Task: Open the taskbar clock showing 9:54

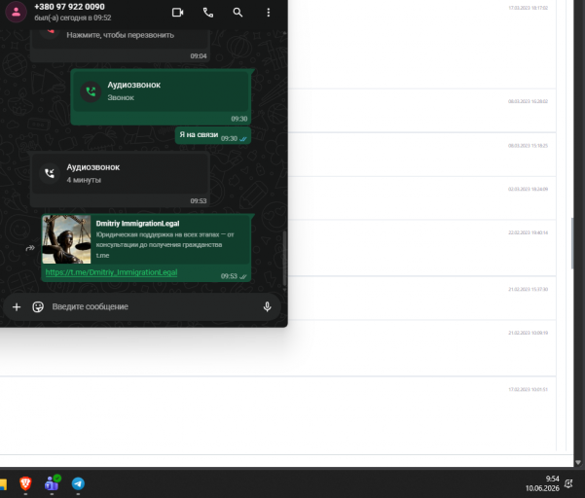Action: coord(542,483)
